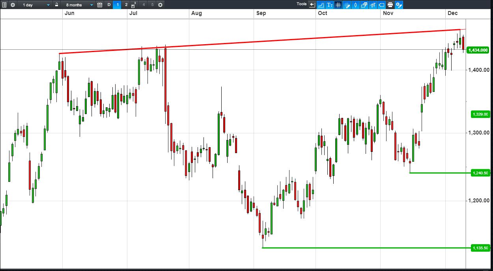Open the overlay windows tool
This screenshot has width=493, height=271.
[364, 5]
